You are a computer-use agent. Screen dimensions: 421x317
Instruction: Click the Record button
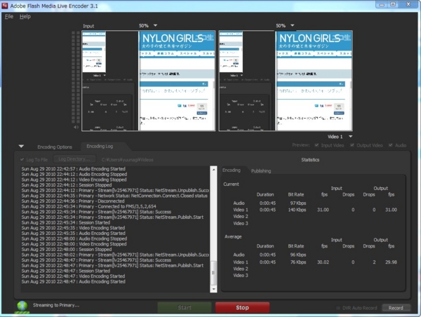pos(396,308)
